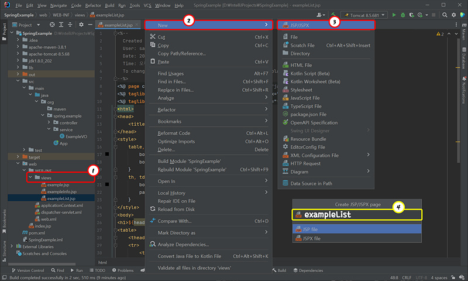Choose Find Usages in context menu
This screenshot has height=281, width=468.
(x=209, y=73)
